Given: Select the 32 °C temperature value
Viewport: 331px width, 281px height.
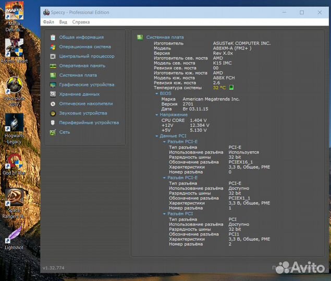Looking at the screenshot, I should [x=219, y=87].
